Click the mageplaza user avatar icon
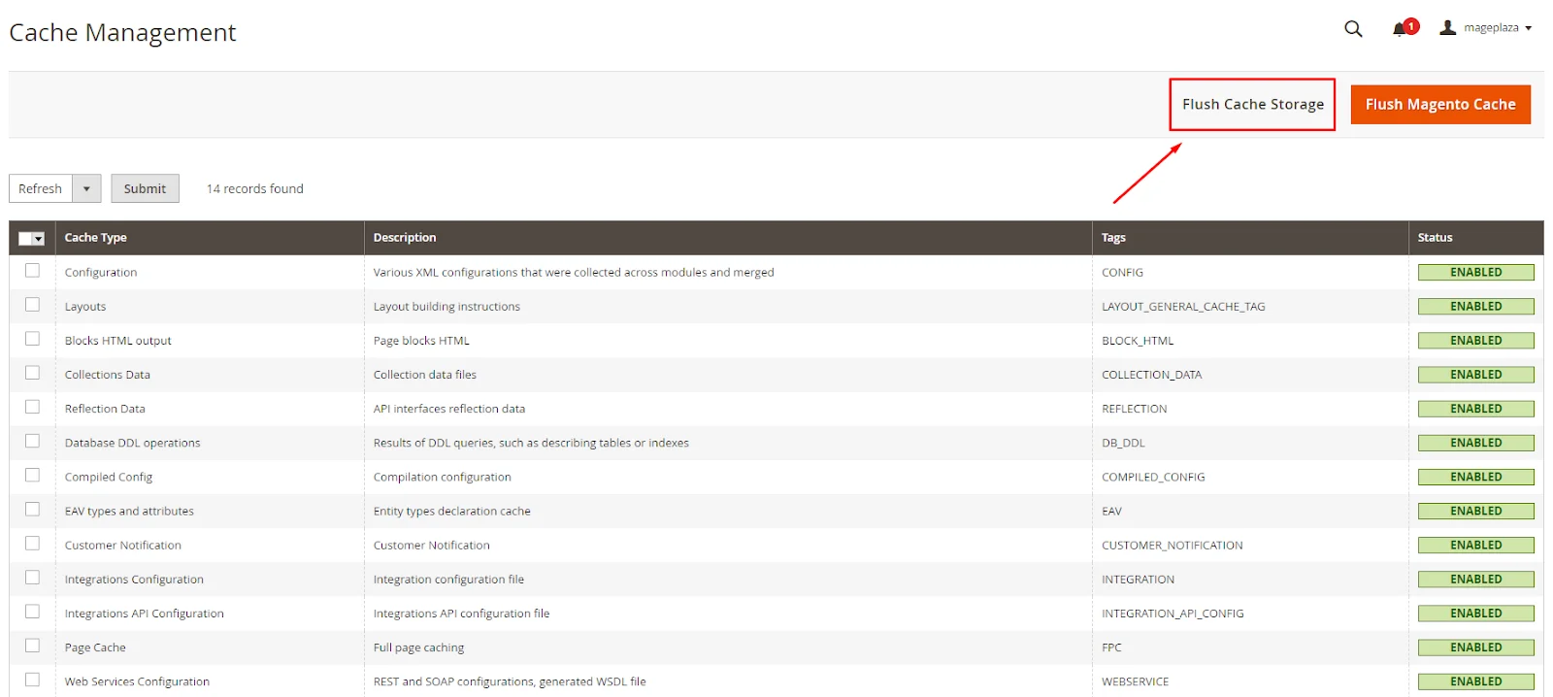The width and height of the screenshot is (1553, 697). click(x=1447, y=28)
